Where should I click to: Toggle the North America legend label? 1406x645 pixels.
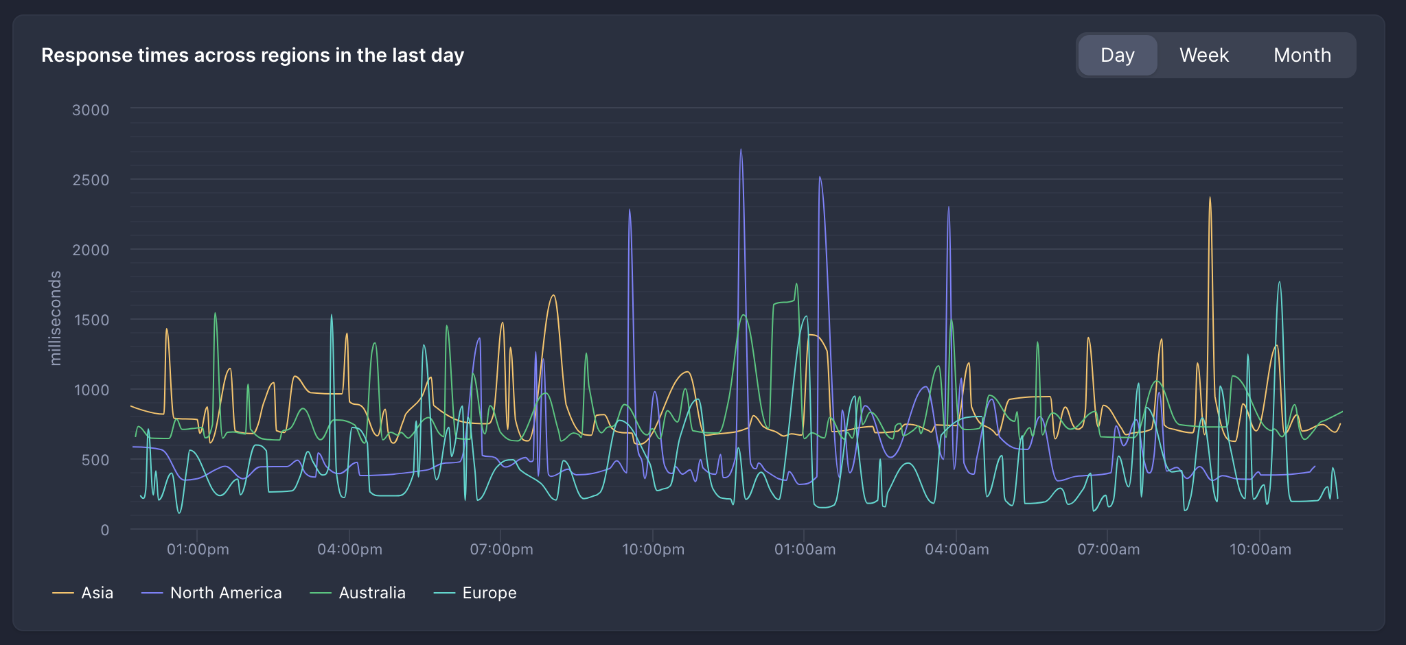[x=226, y=593]
